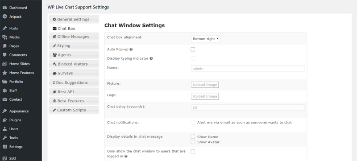Click the Auto Pop-up help question icon

point(131,49)
